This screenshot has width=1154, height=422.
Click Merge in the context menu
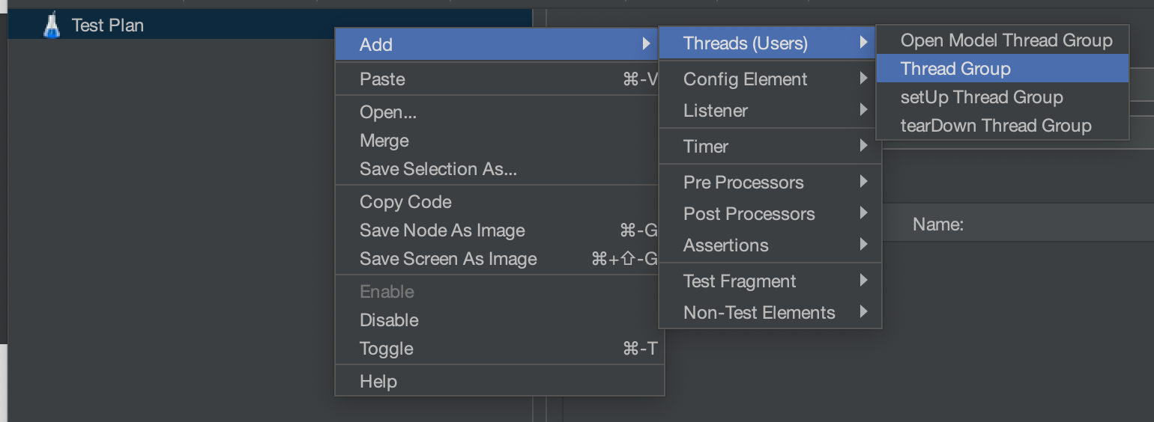(x=499, y=141)
